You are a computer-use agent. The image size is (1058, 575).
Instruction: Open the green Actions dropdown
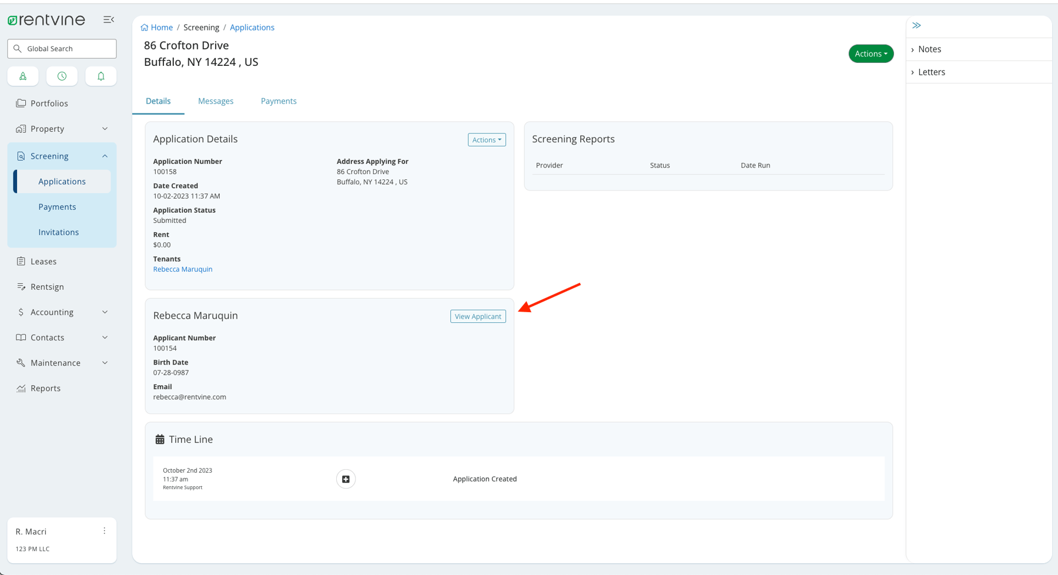[x=870, y=54]
